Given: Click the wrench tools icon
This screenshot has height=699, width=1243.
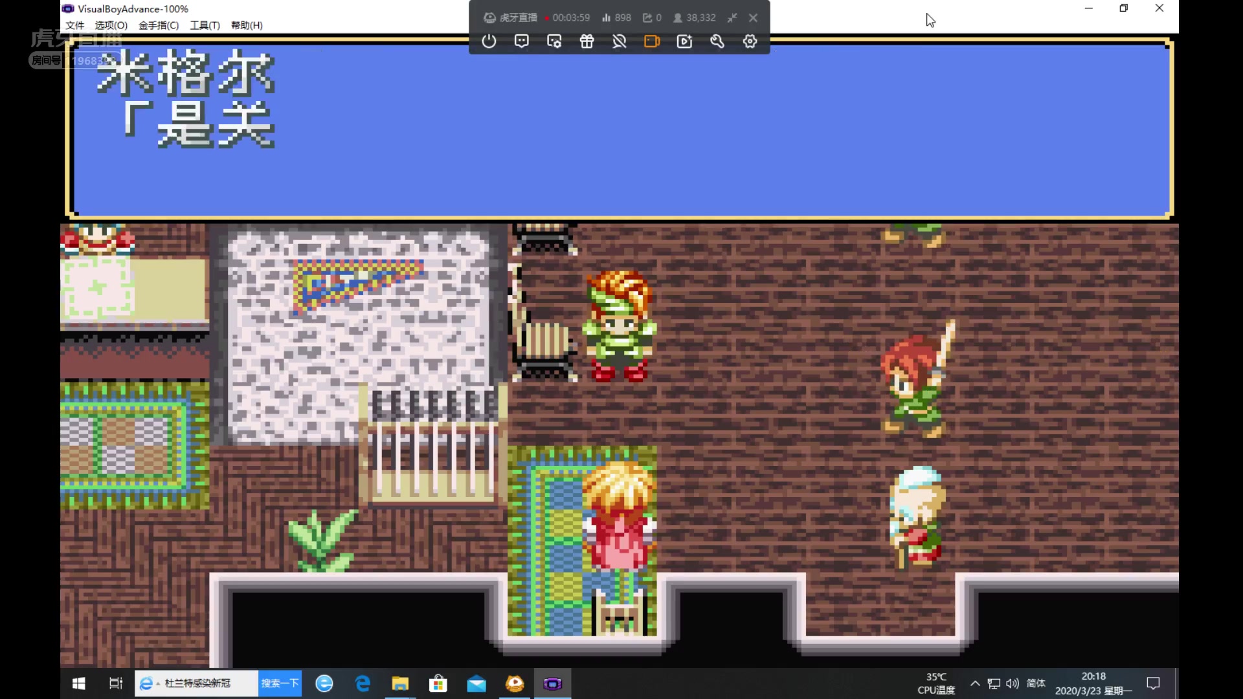Looking at the screenshot, I should tap(717, 41).
